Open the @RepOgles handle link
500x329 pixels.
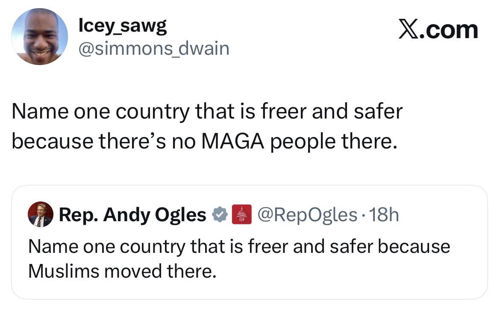coord(306,215)
